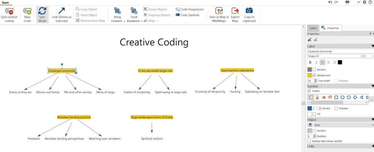Switch to the Colors tab
The image size is (374, 152).
(313, 28)
